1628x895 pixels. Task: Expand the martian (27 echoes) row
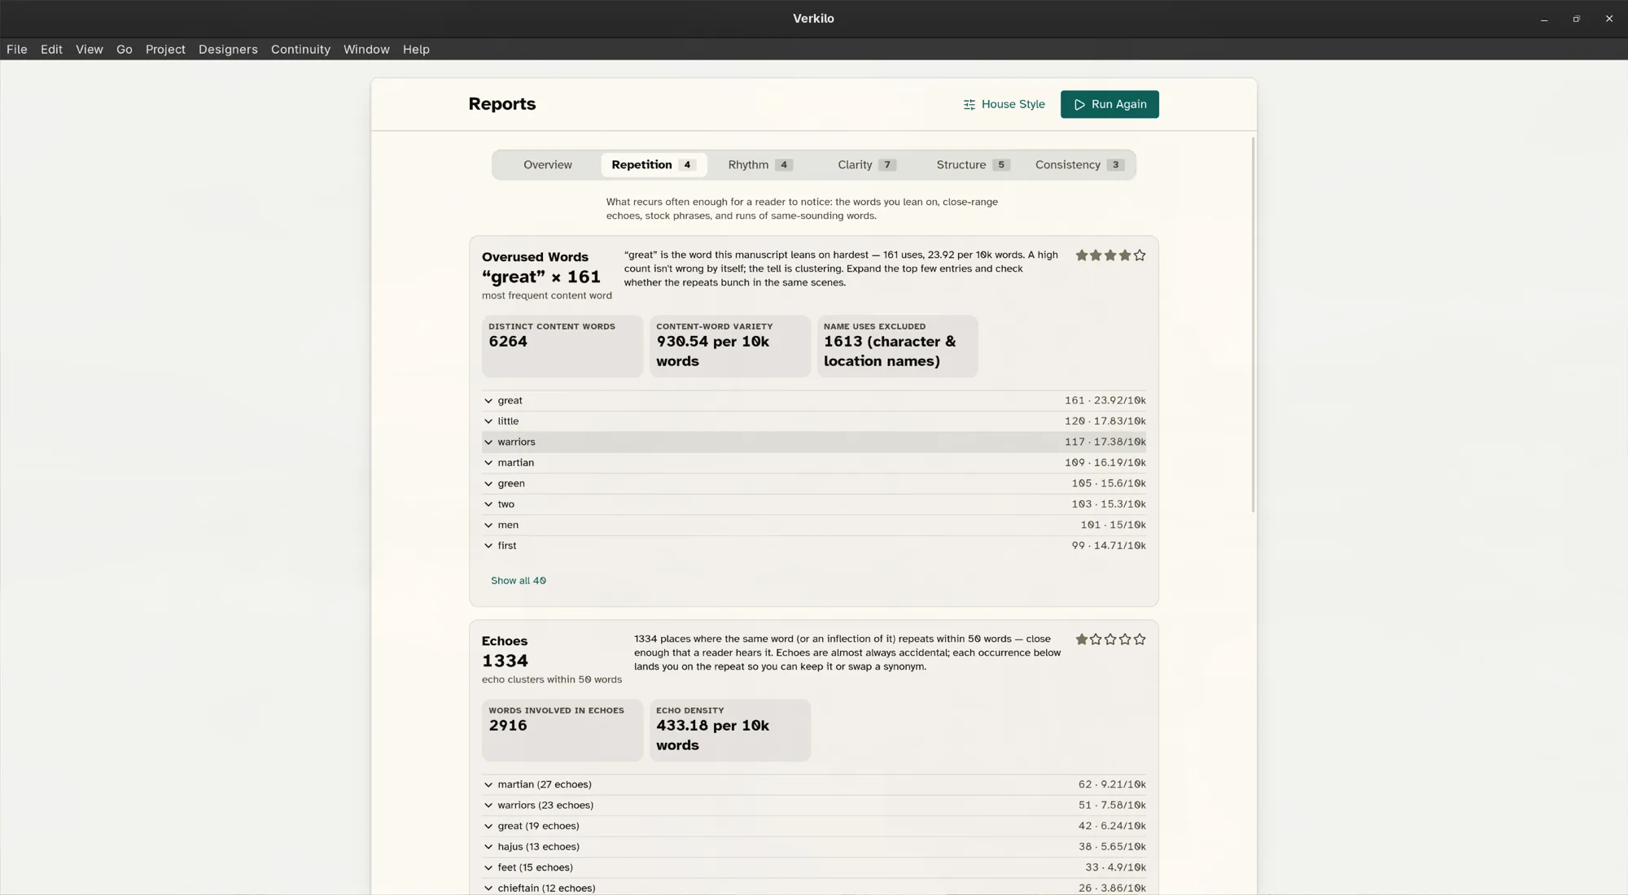(814, 784)
